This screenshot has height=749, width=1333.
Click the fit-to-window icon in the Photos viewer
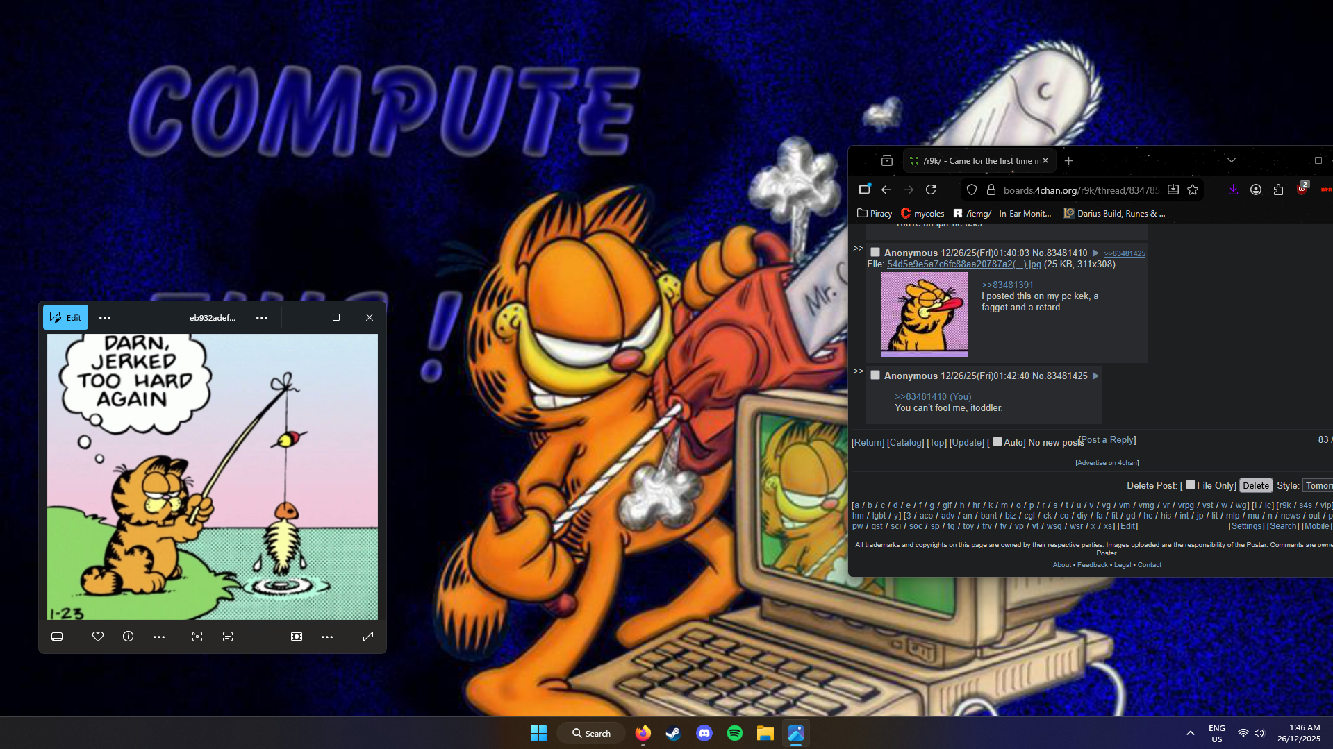coord(297,637)
